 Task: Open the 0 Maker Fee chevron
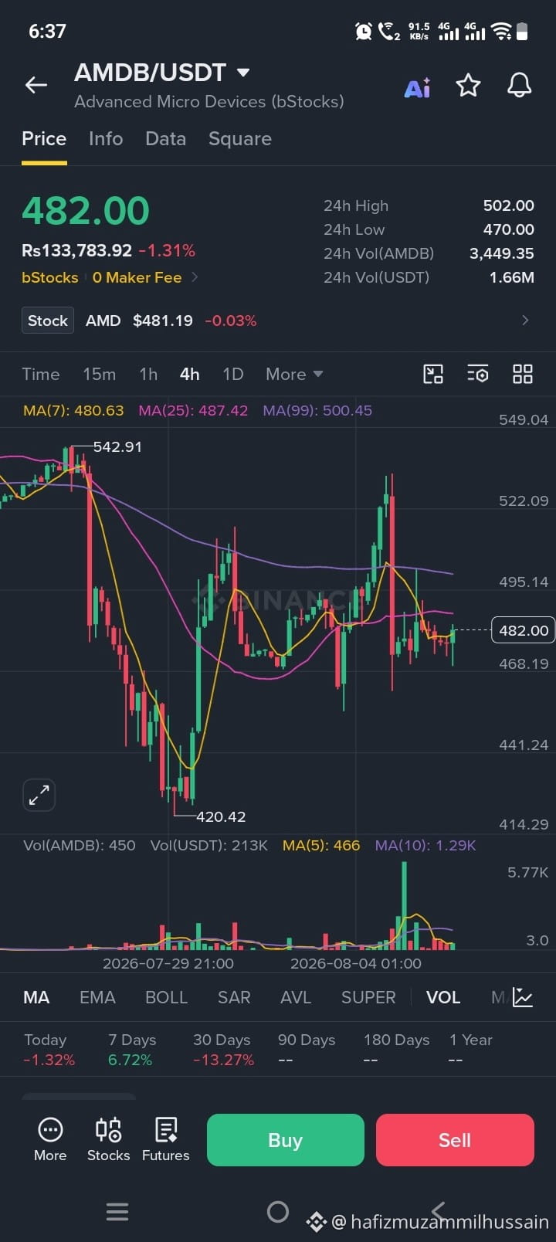195,277
